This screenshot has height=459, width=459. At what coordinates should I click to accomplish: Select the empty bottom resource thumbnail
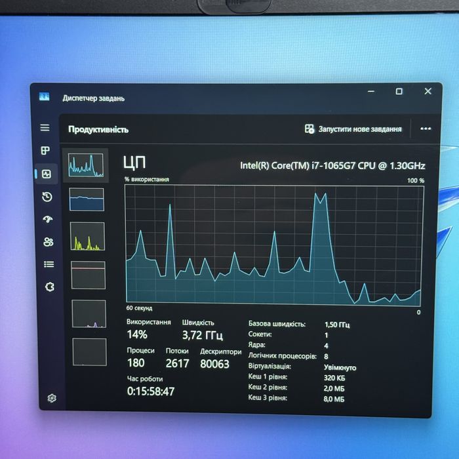tap(89, 352)
